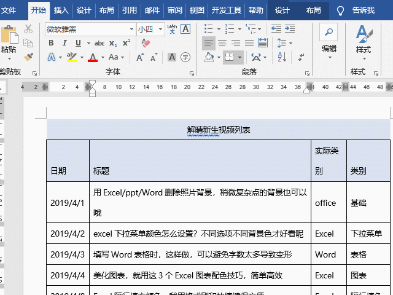Switch to the 开发工具 tab

227,10
